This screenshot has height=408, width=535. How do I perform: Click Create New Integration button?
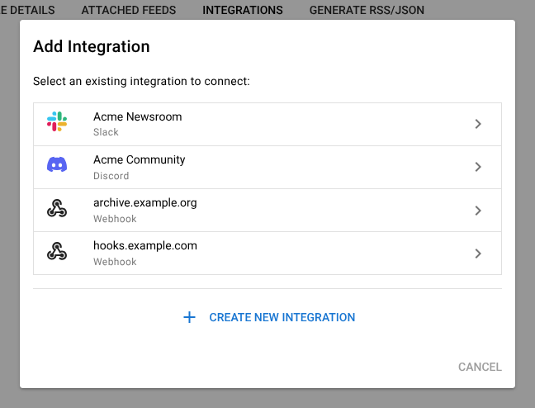click(269, 317)
